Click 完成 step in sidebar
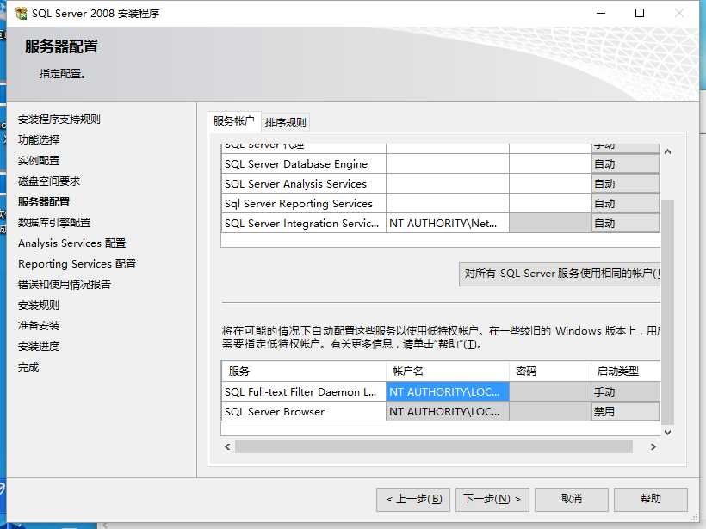 [x=28, y=367]
